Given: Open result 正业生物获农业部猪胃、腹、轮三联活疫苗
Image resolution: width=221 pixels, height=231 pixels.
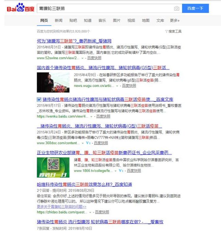Looking at the screenshot, I should click(x=104, y=153).
